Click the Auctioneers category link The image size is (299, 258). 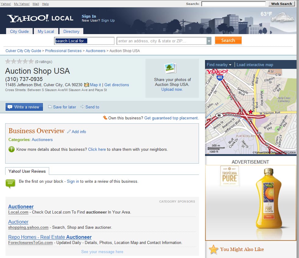42,140
